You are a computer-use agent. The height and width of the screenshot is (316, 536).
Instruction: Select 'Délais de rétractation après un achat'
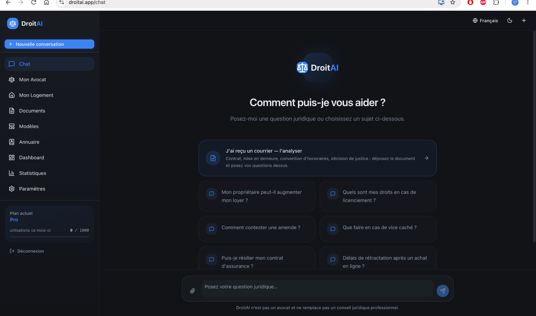tap(378, 258)
